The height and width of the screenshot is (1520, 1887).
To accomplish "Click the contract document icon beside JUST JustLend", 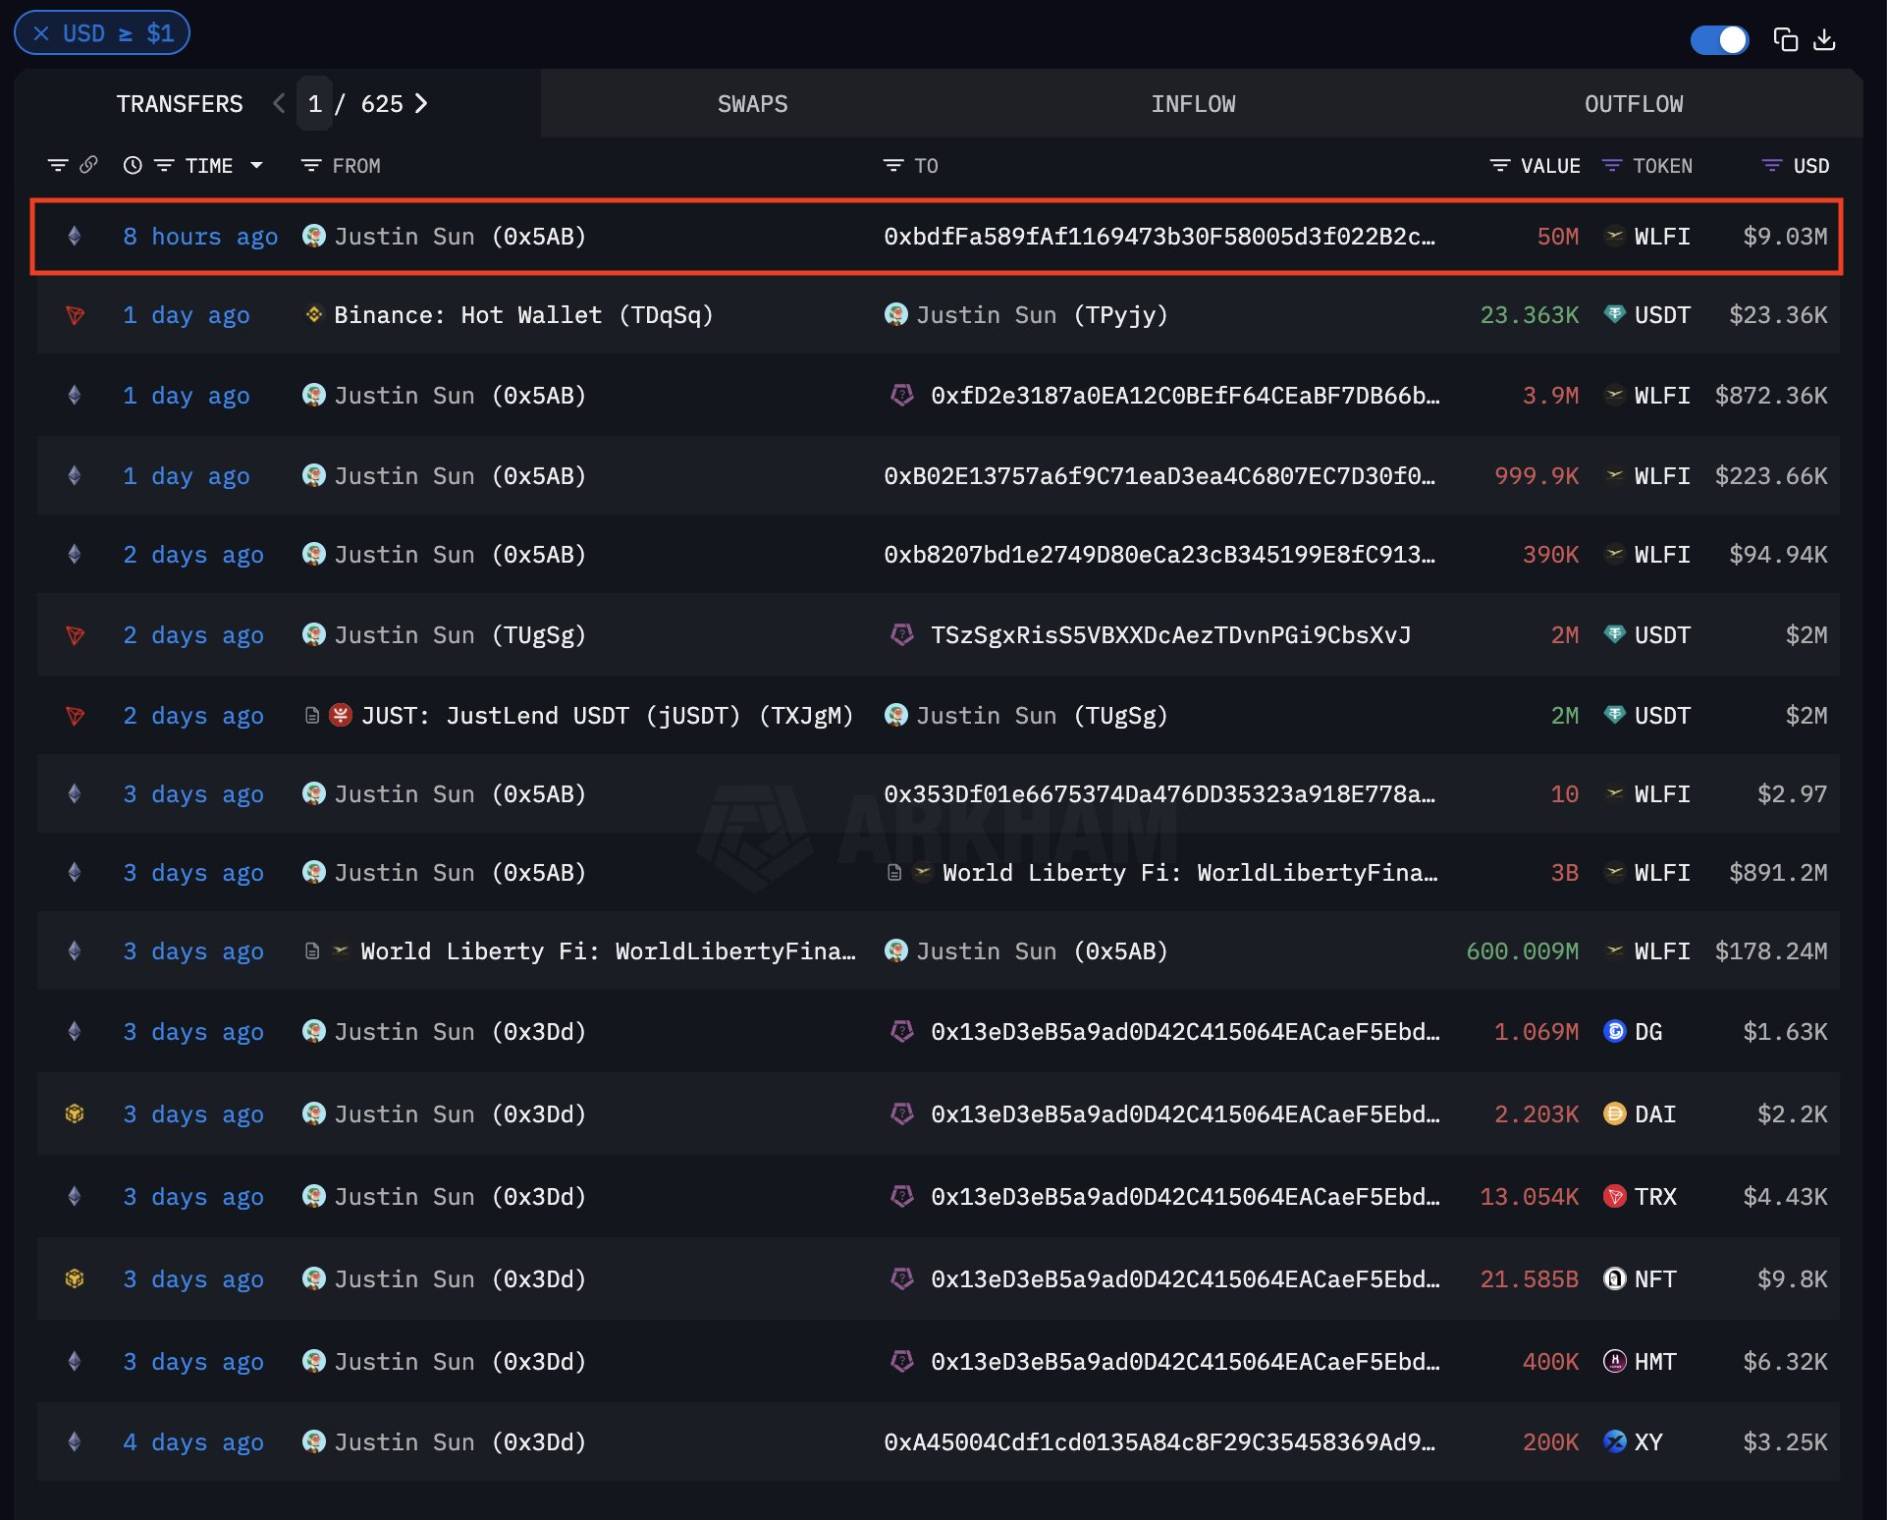I will click(x=312, y=715).
